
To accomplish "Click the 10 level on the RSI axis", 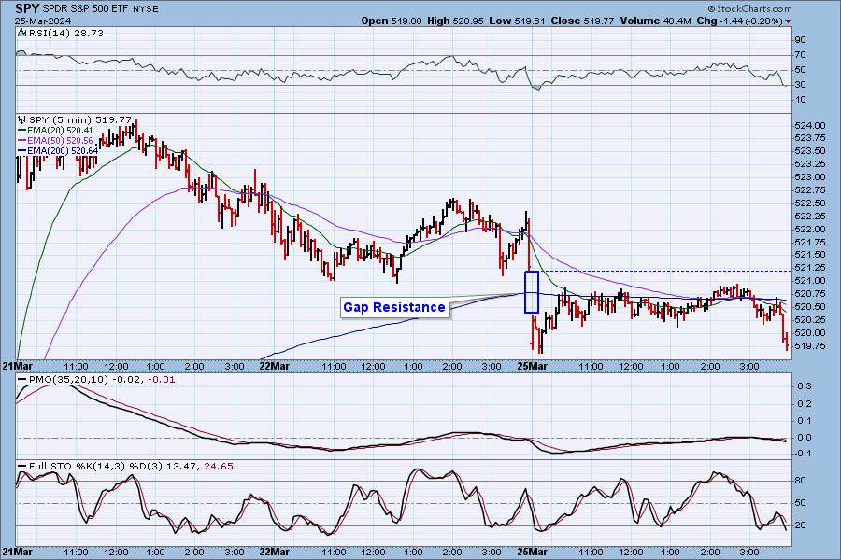I will pyautogui.click(x=800, y=100).
